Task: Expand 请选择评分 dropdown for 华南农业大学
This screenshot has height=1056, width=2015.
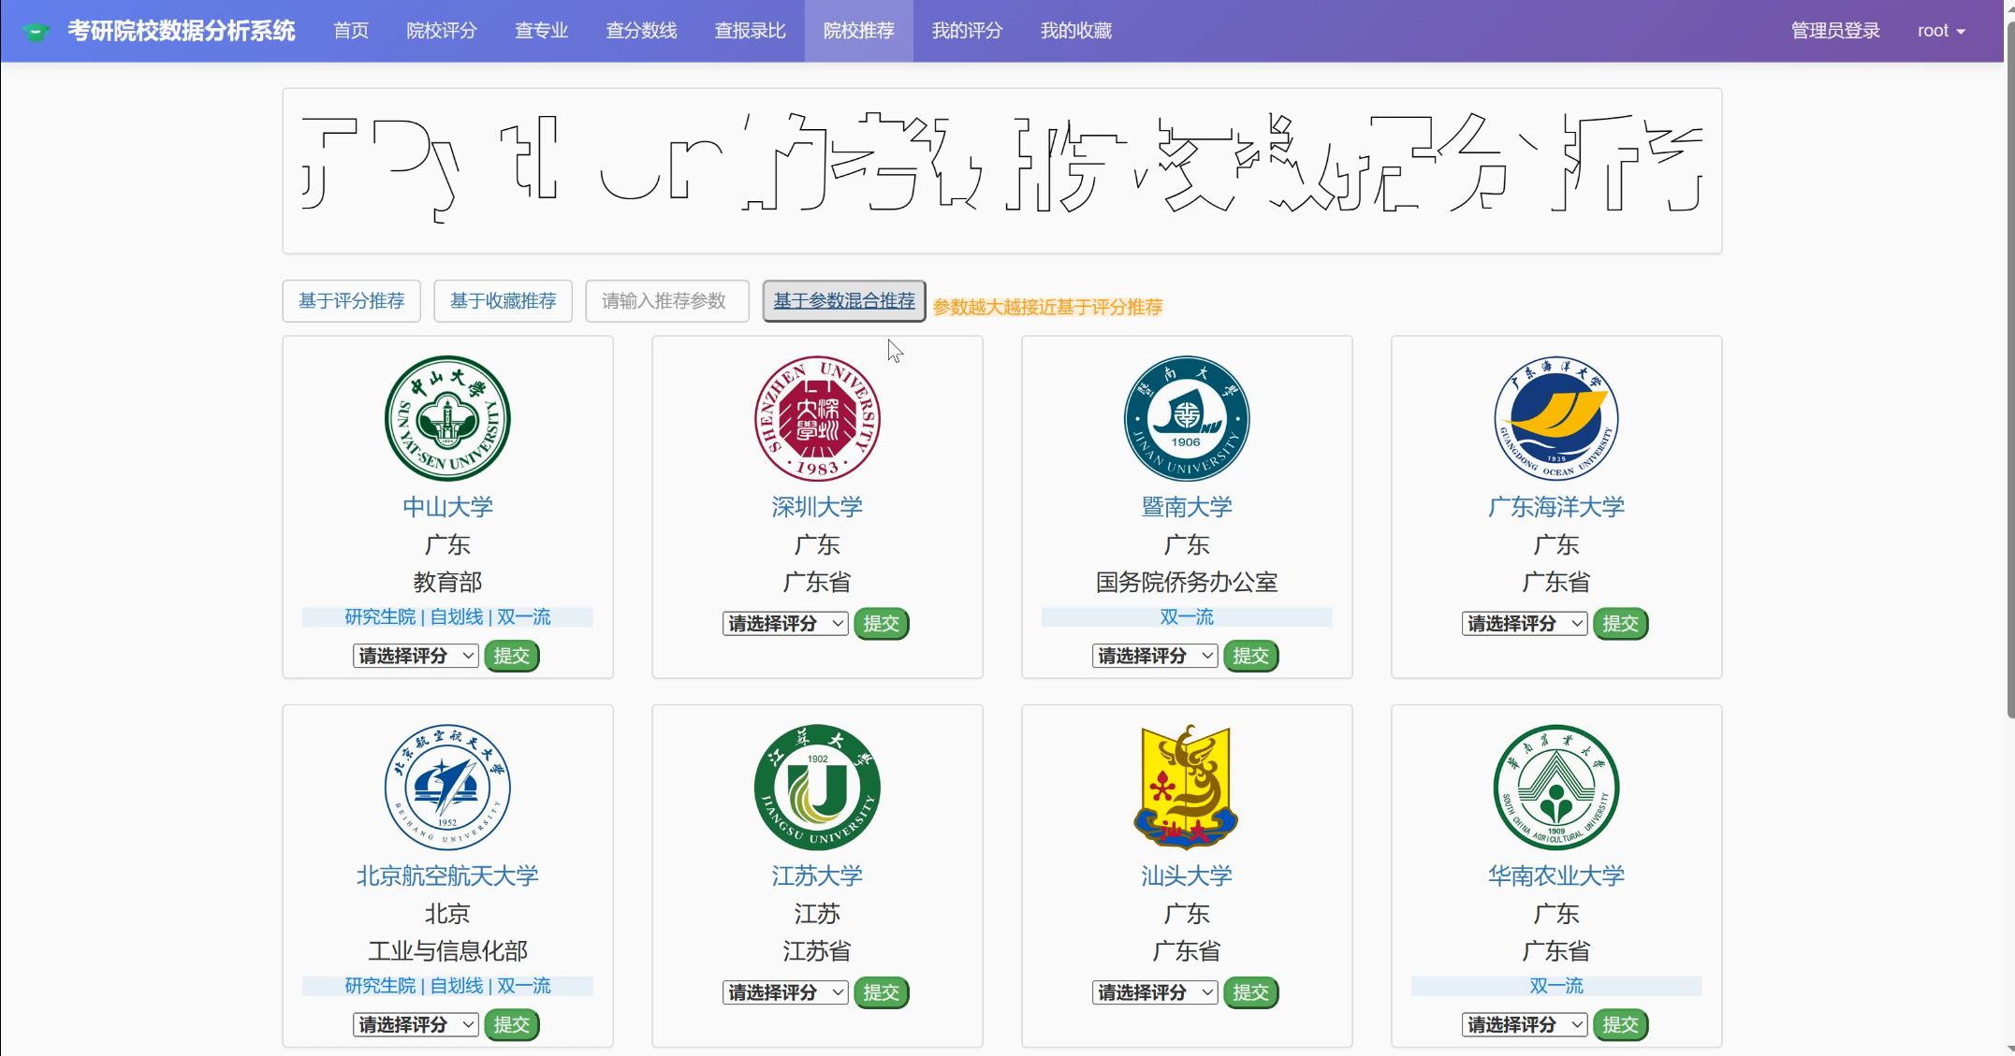Action: click(x=1525, y=1024)
